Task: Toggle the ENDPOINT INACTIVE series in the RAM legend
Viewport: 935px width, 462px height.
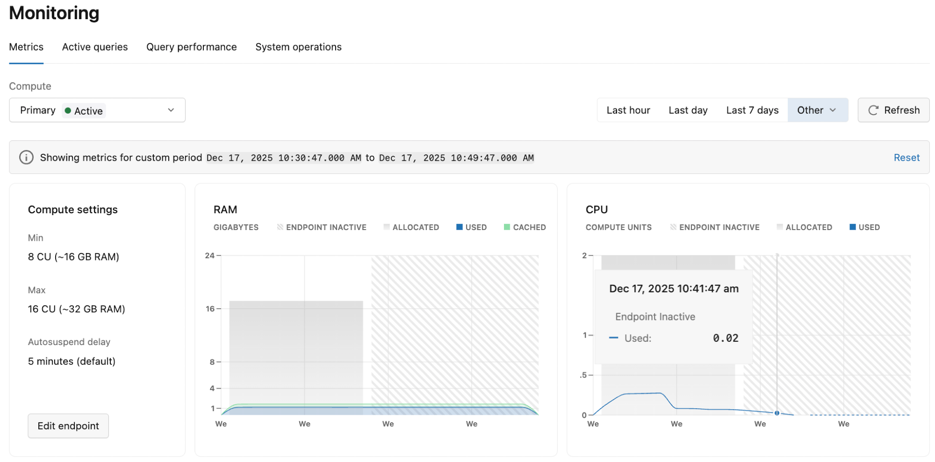Action: point(280,227)
